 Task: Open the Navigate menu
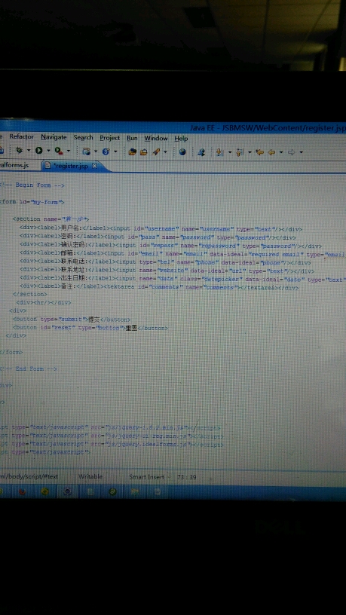(x=54, y=137)
